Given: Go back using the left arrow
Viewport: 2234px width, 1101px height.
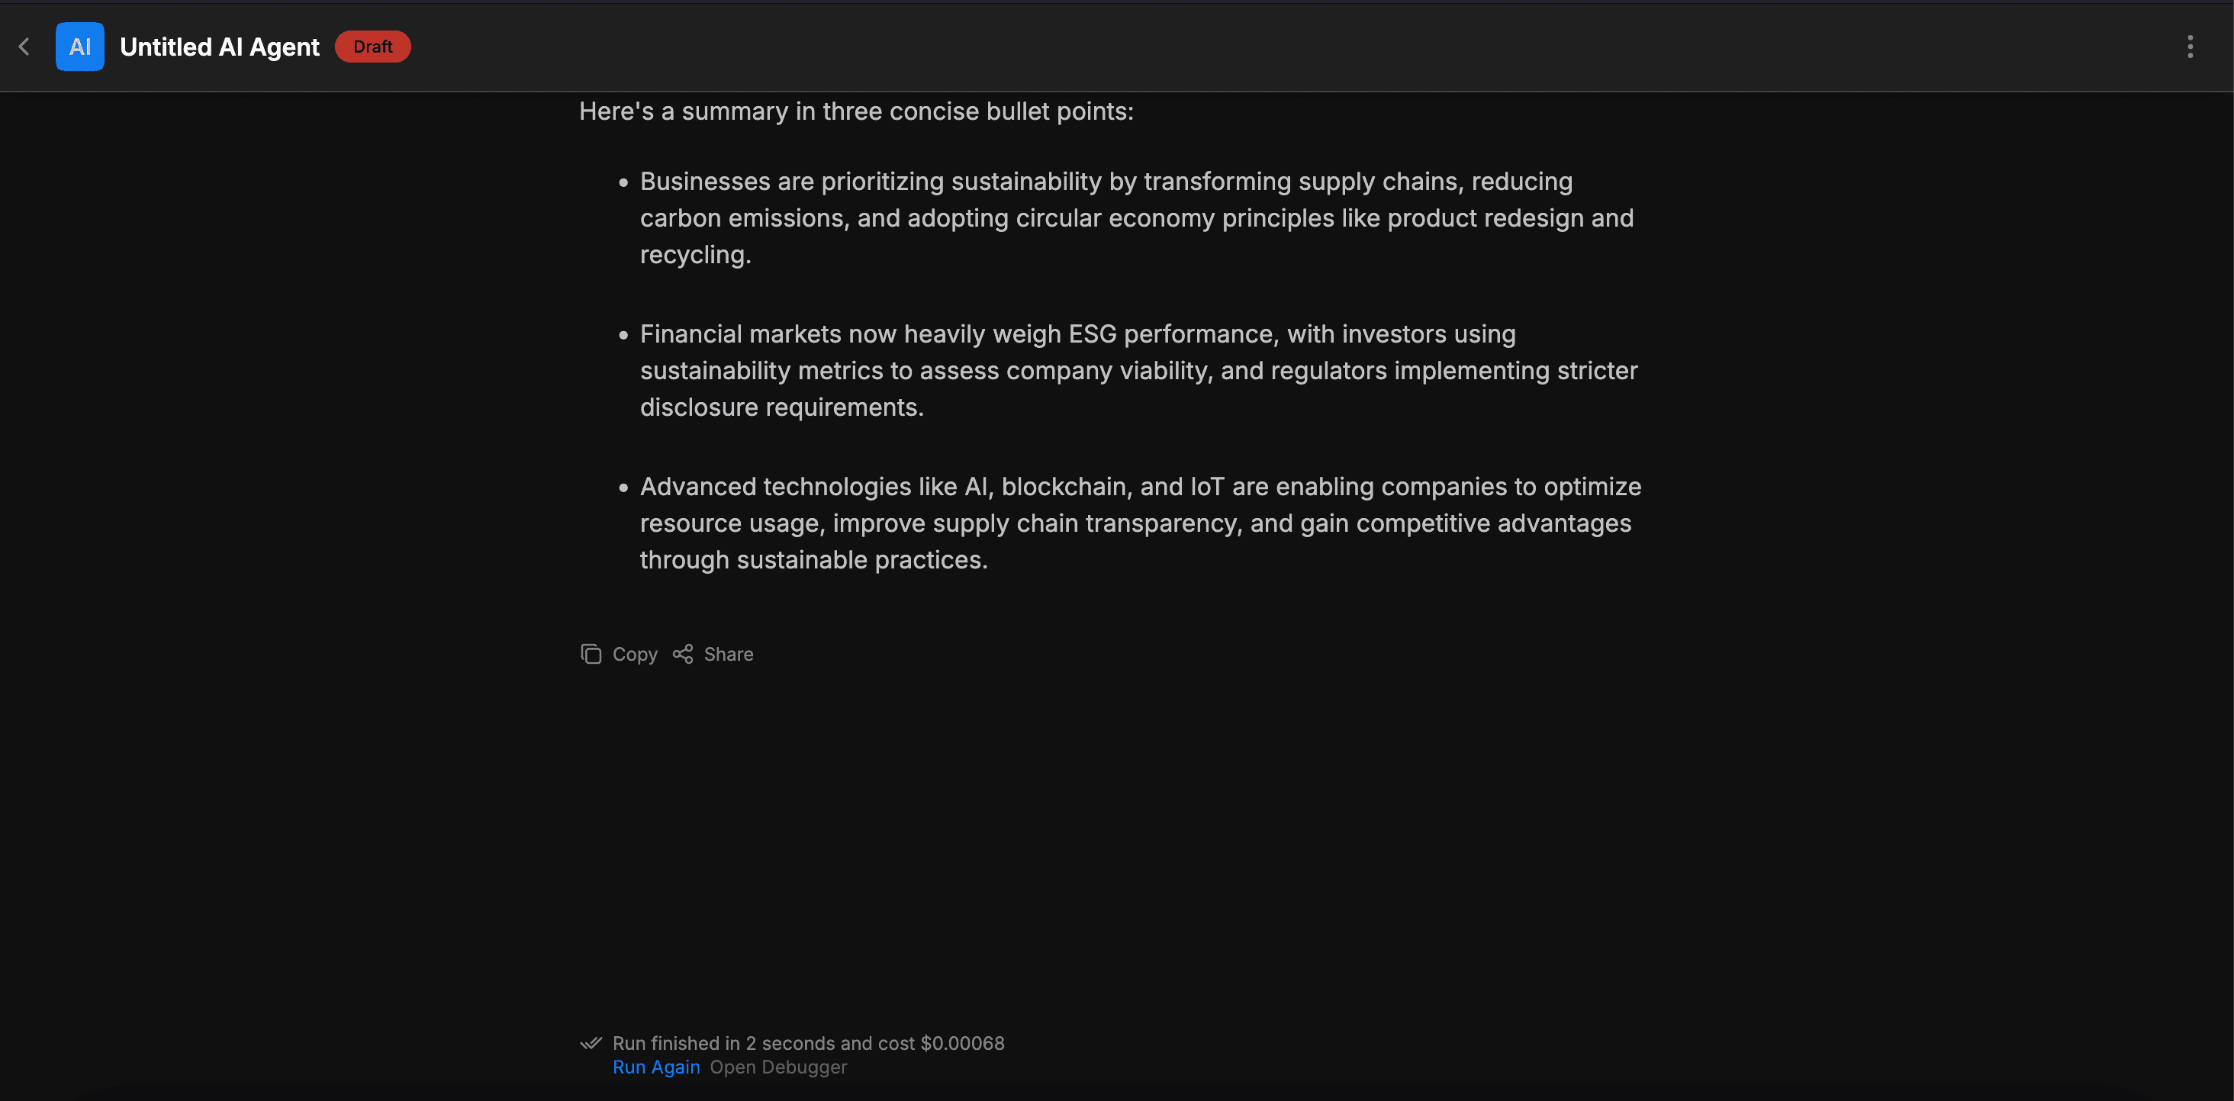Looking at the screenshot, I should (x=24, y=47).
